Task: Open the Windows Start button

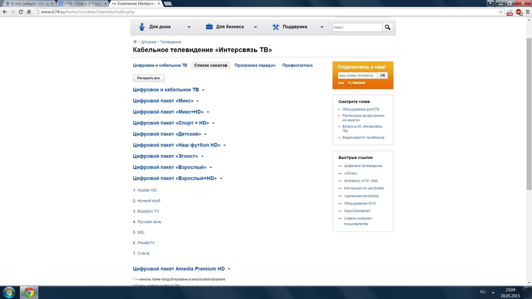Action: (x=9, y=292)
